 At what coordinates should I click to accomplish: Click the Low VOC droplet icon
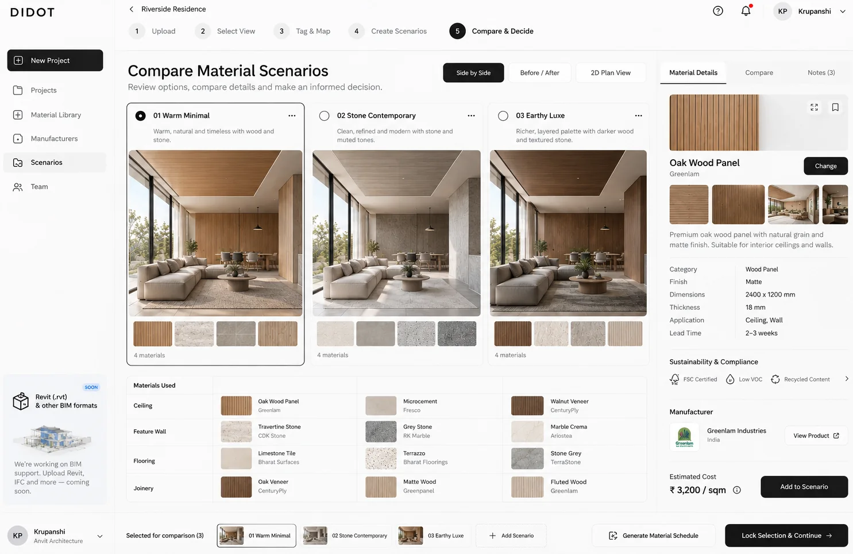[x=730, y=379]
